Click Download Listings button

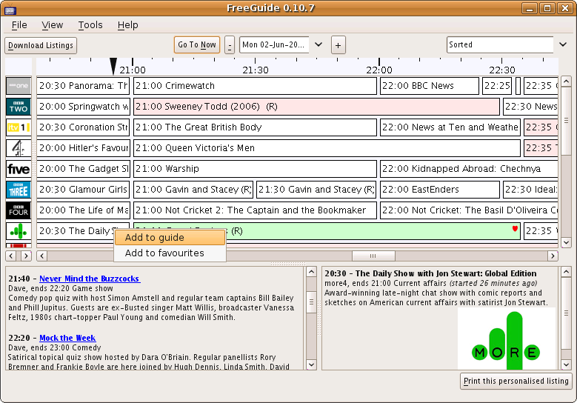41,45
